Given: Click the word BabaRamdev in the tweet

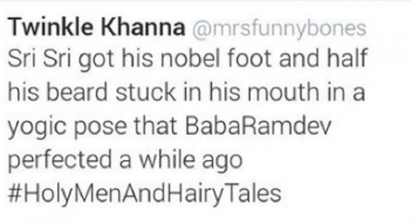Looking at the screenshot, I should click(258, 126).
